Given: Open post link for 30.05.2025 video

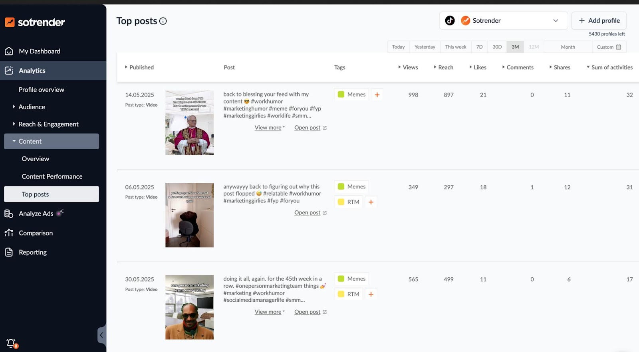Looking at the screenshot, I should 307,312.
